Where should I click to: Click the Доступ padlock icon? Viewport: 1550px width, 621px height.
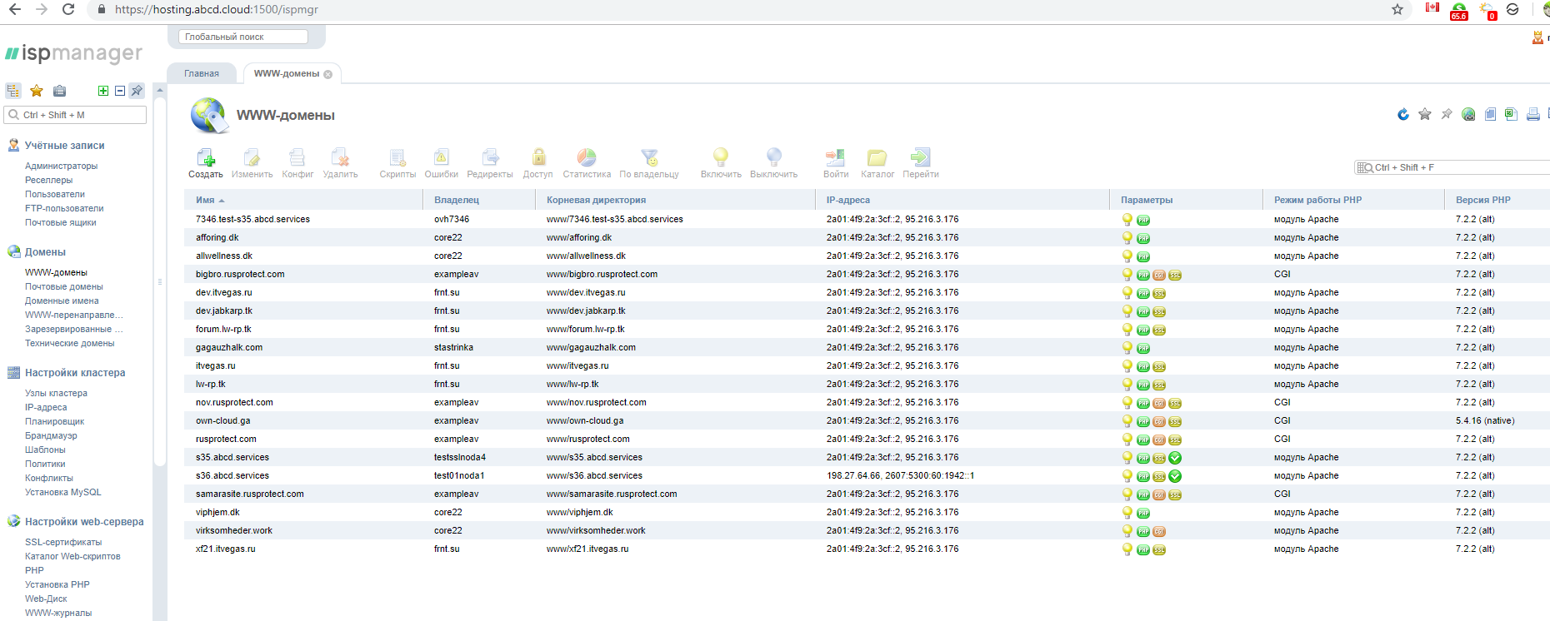[538, 158]
